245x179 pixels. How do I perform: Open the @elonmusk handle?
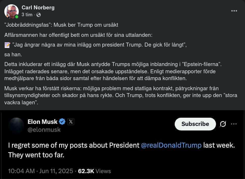[44, 130]
